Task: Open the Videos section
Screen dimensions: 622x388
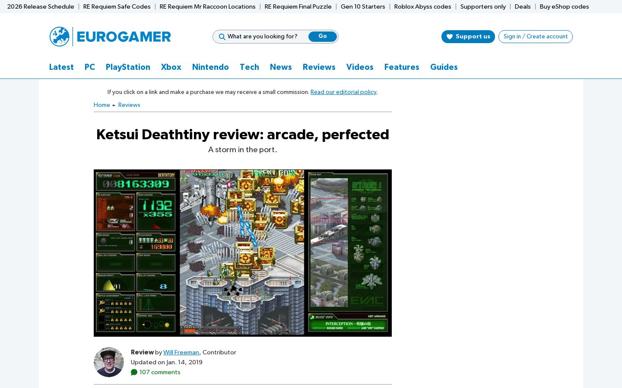Action: pyautogui.click(x=360, y=67)
